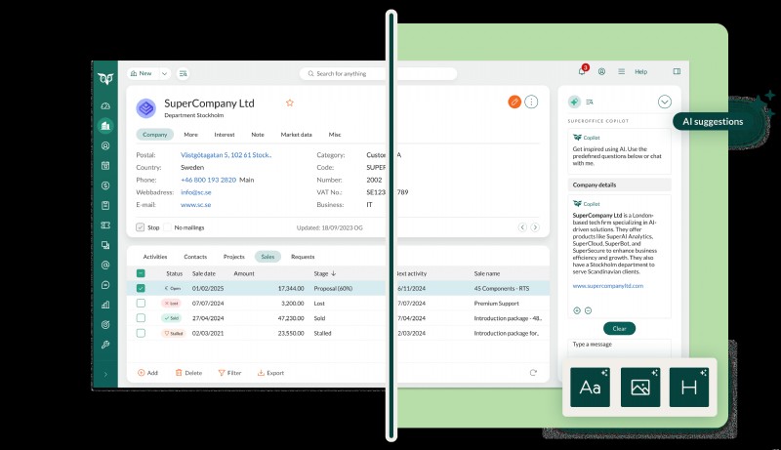
Task: Toggle the side panel icon at top right
Action: 677,71
